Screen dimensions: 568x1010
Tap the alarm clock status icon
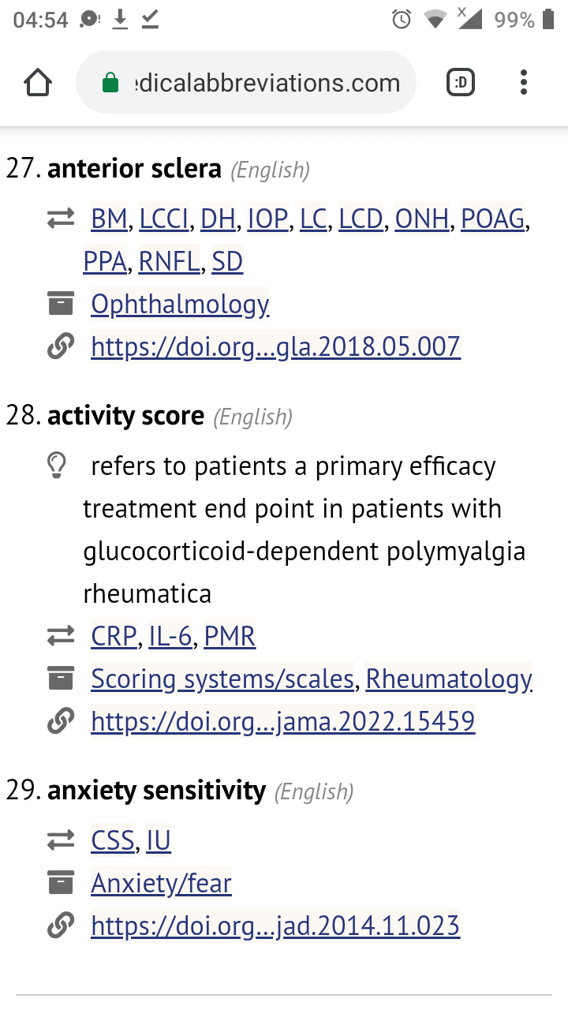pyautogui.click(x=402, y=20)
